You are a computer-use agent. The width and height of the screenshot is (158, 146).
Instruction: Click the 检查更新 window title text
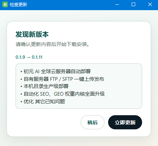click(18, 5)
